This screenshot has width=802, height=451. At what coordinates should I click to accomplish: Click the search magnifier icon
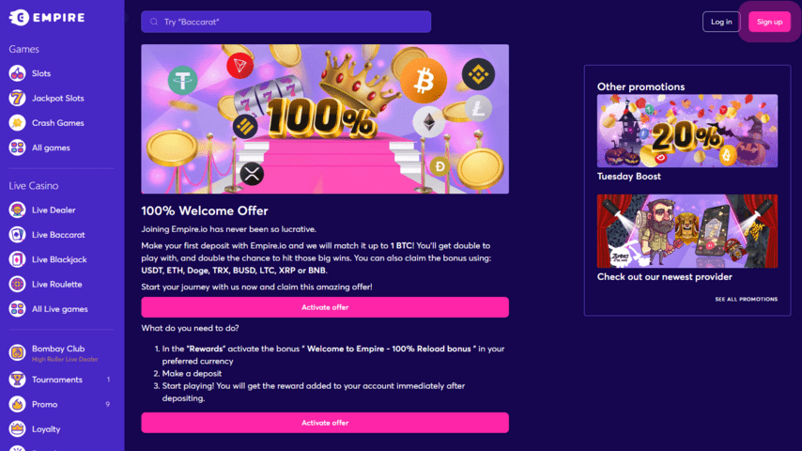154,22
